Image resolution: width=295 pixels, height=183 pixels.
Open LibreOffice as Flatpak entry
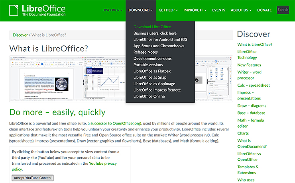[x=152, y=71]
